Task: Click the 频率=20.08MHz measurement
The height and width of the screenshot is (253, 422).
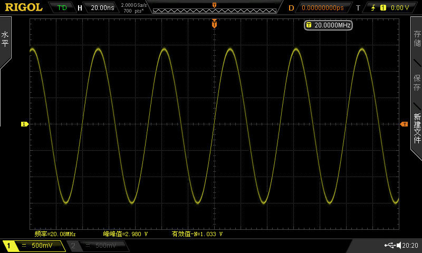Action: point(55,234)
